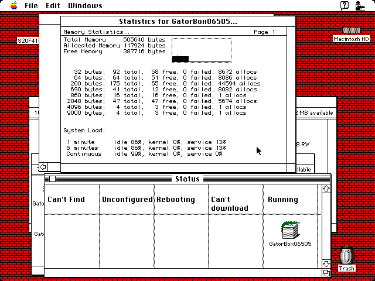The height and width of the screenshot is (281, 375).
Task: Click the Continuous load line
Action: pyautogui.click(x=145, y=154)
